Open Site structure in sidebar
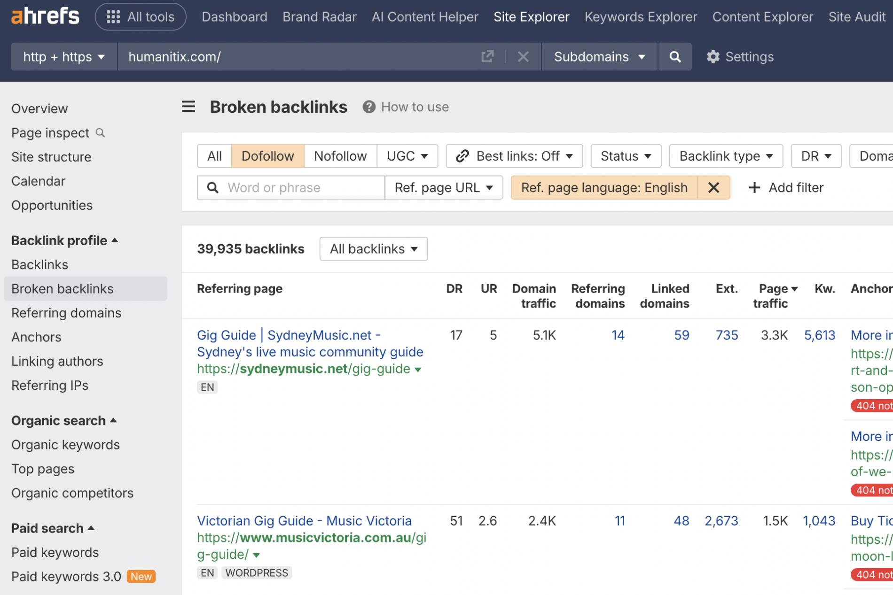 (51, 157)
